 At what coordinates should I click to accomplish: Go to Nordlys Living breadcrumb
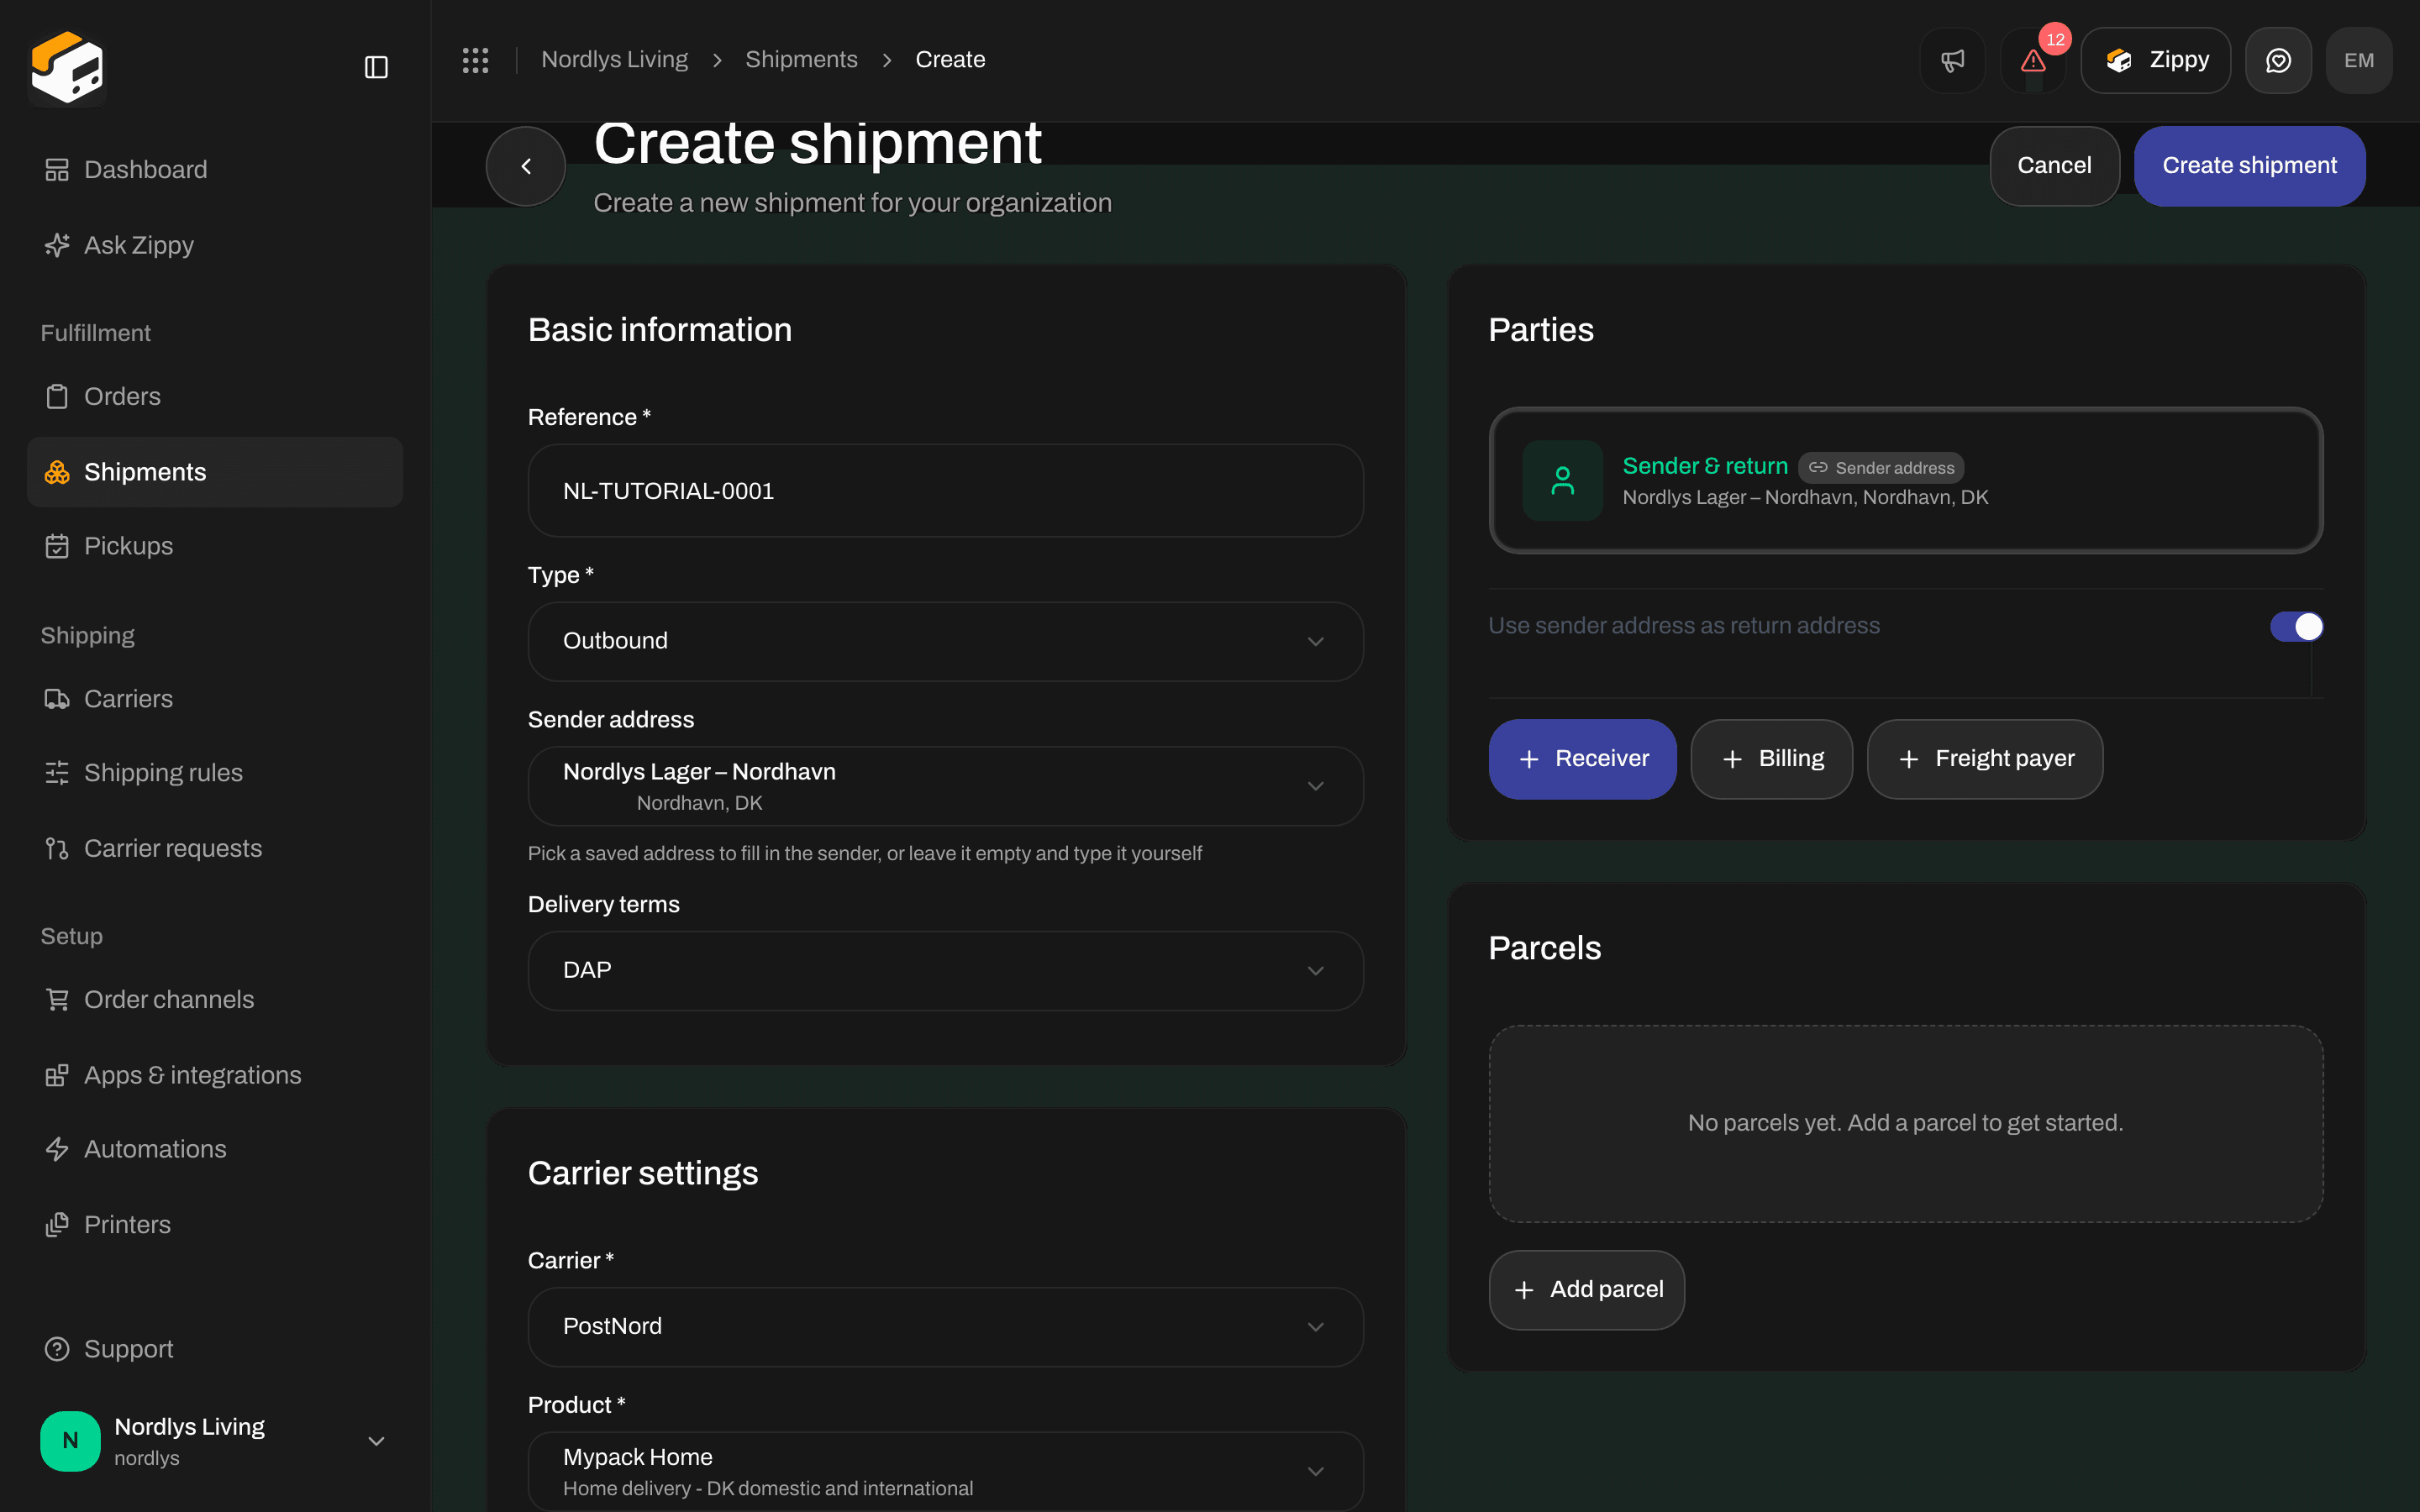pos(614,60)
